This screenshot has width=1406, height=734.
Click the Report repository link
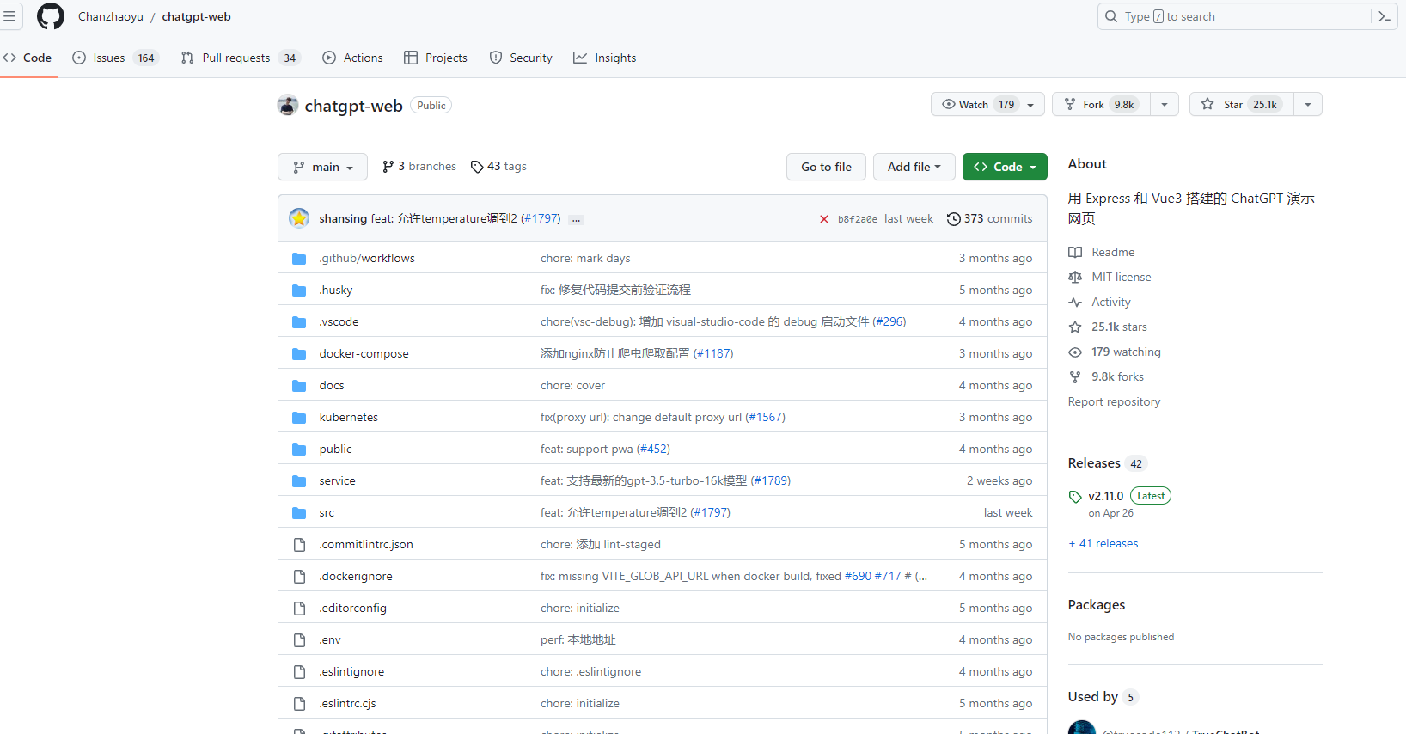tap(1114, 401)
